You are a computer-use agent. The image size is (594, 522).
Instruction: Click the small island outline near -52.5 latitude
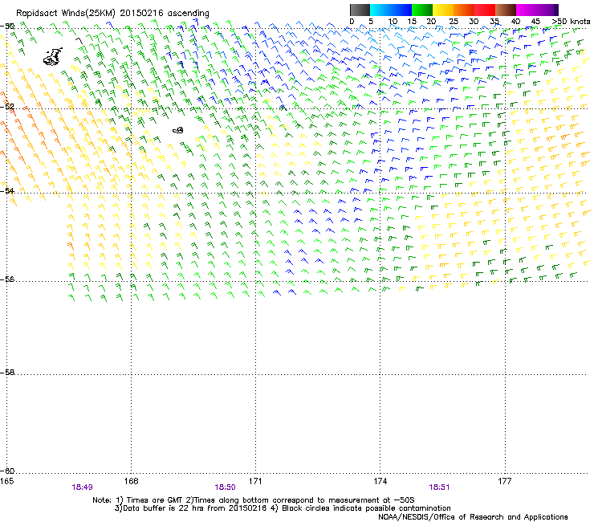click(x=178, y=130)
